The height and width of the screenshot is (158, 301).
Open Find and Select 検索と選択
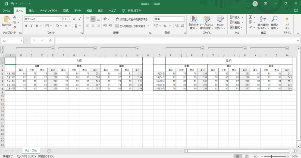(274, 23)
